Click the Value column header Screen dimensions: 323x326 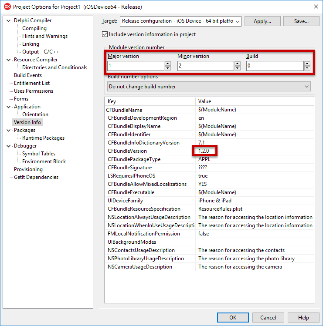tap(255, 101)
